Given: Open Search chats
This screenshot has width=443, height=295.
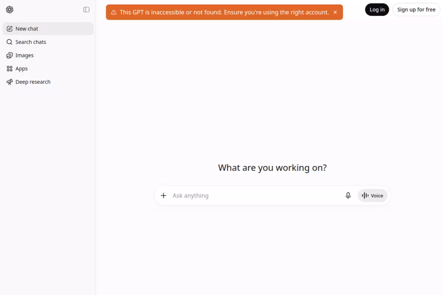Looking at the screenshot, I should pos(48,42).
